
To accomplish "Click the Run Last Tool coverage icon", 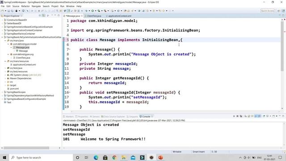I will (x=99, y=11).
